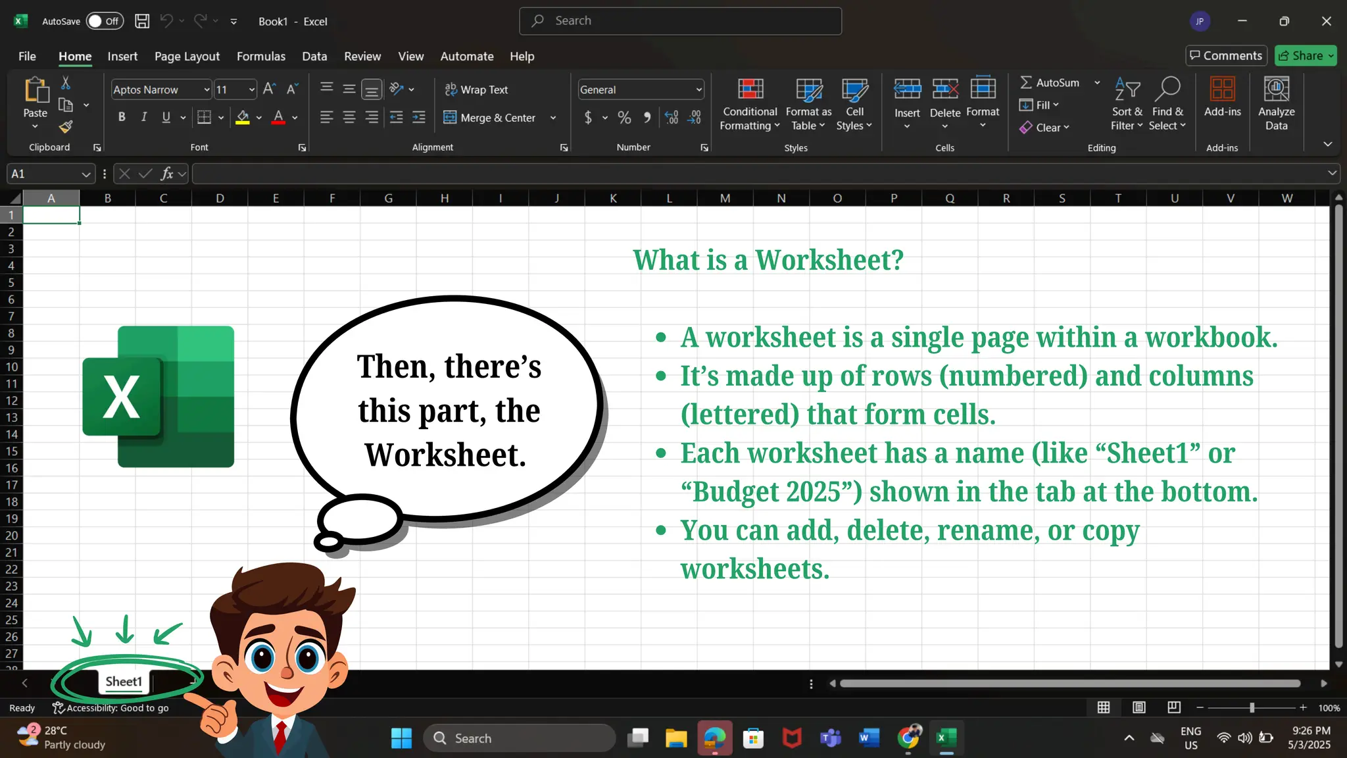Click the Windows Start button
This screenshot has height=758, width=1347.
point(401,738)
